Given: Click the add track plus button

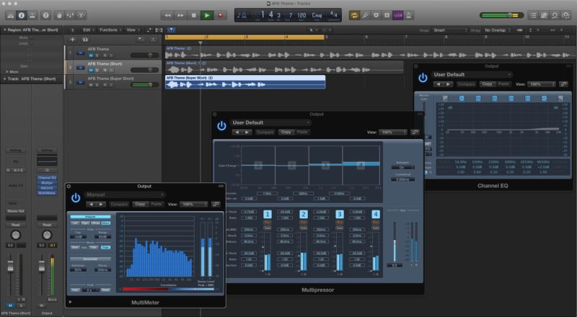Looking at the screenshot, I should 73,40.
